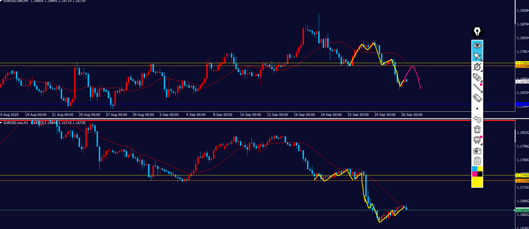Pick the cyan color swatch

475,169
